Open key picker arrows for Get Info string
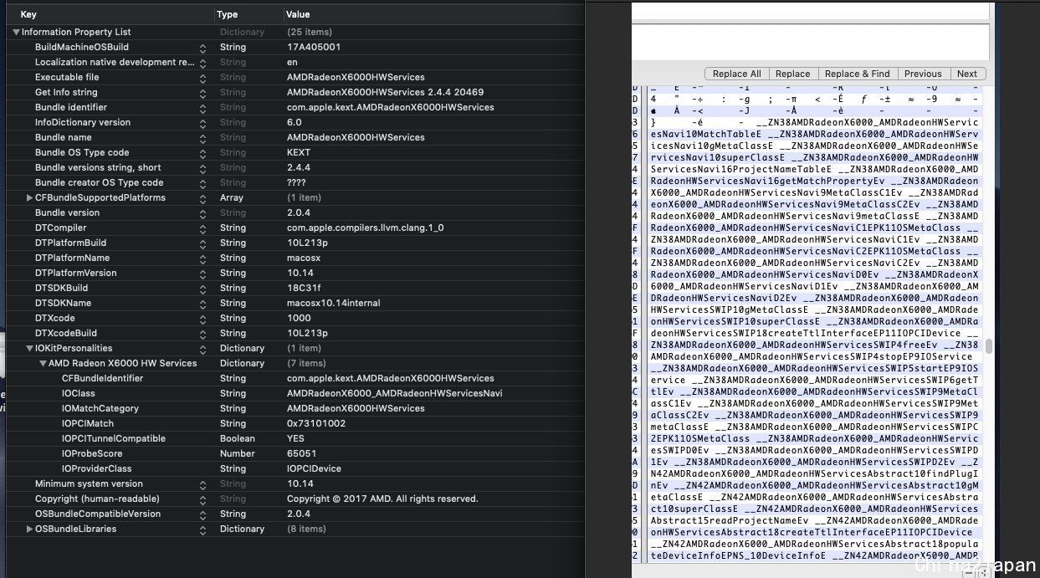The height and width of the screenshot is (578, 1040). tap(202, 93)
